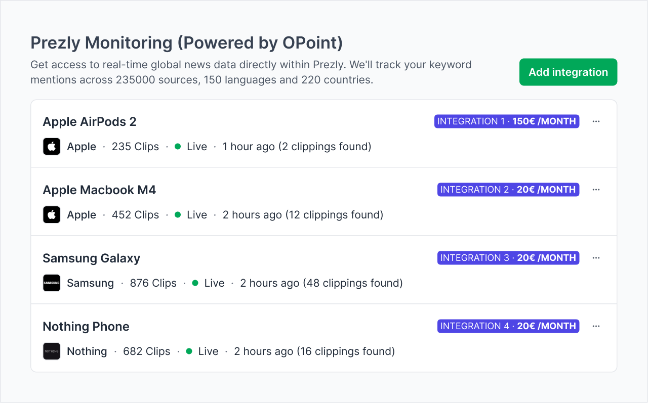Viewport: 648px width, 403px height.
Task: Open the Samsung Galaxy title
Action: tap(92, 258)
